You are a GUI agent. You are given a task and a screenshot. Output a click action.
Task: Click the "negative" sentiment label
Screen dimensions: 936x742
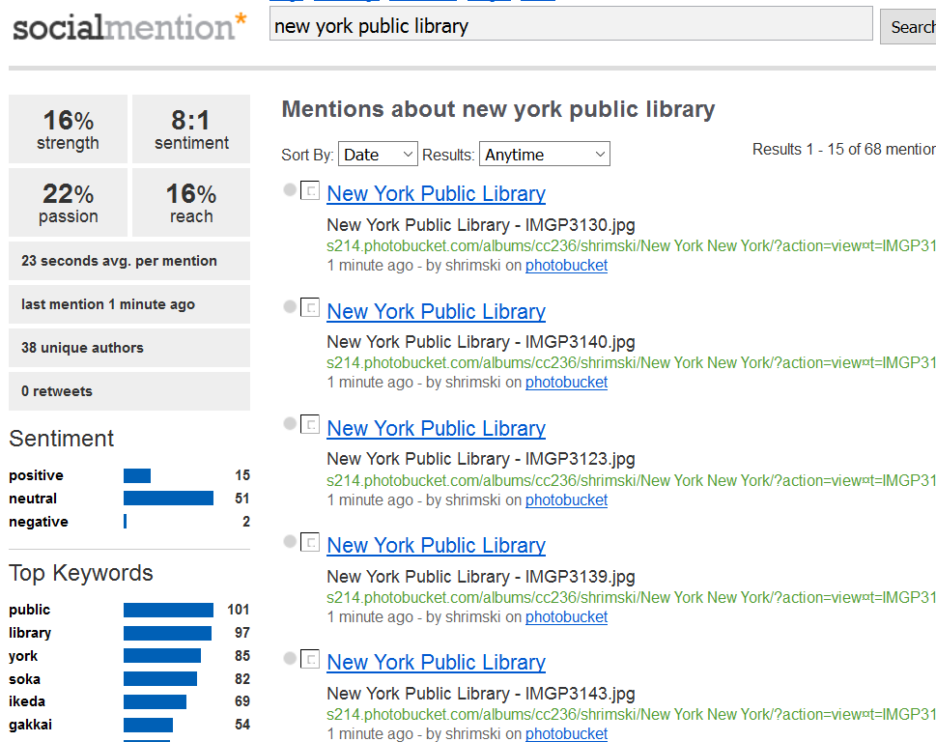(x=39, y=522)
